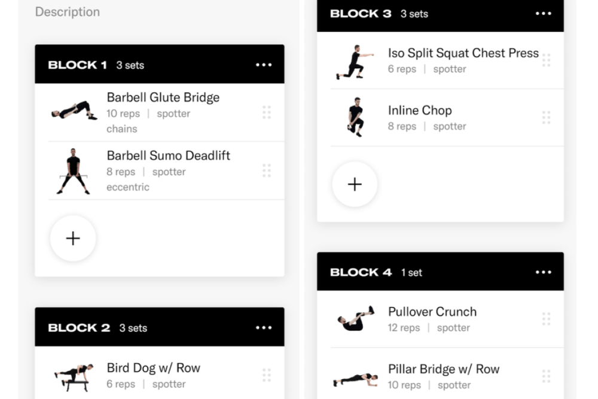Image resolution: width=598 pixels, height=399 pixels.
Task: Toggle the eccentric modifier on Barbell Sumo Deadlift
Action: point(128,187)
